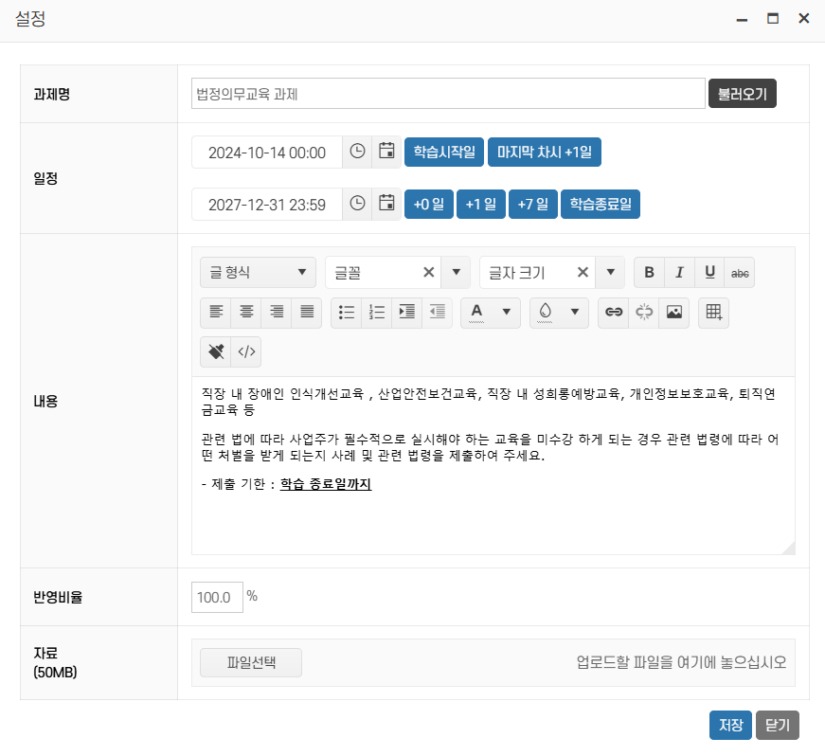The height and width of the screenshot is (756, 825).
Task: Click the 저장 save button
Action: click(730, 725)
